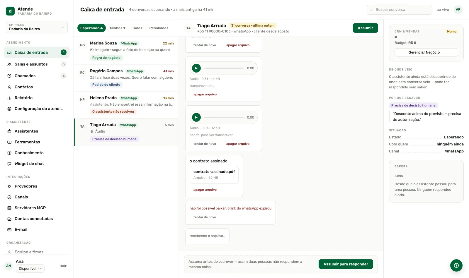
Task: Open Conhecimento book icon
Action: tap(9, 153)
